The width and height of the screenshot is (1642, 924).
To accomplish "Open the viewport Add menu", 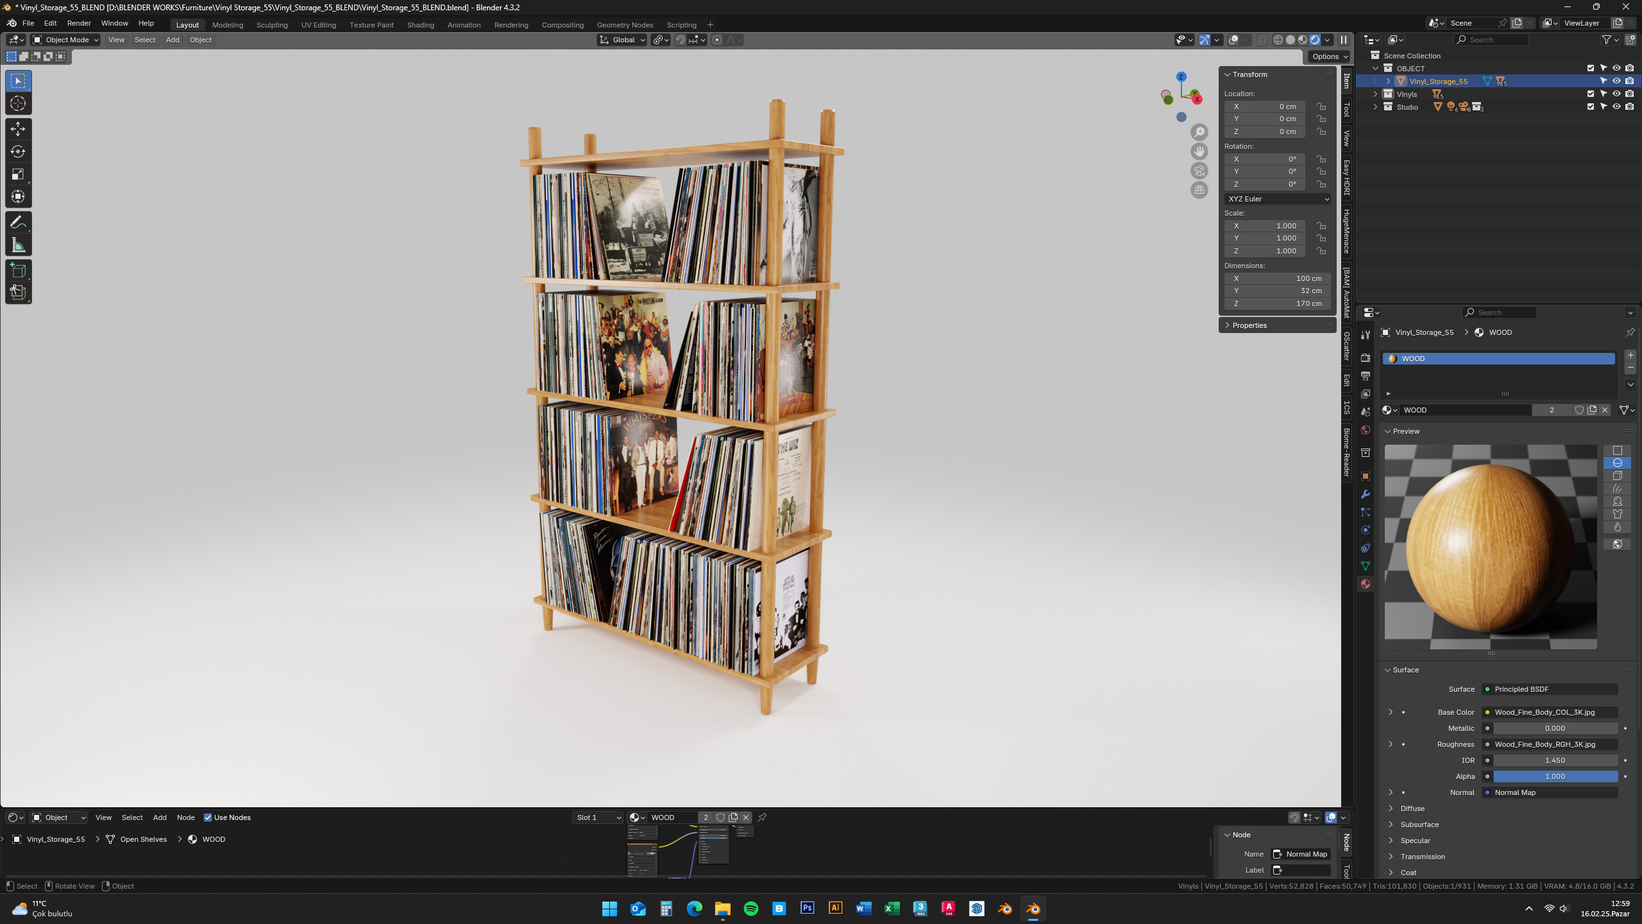I will click(173, 40).
